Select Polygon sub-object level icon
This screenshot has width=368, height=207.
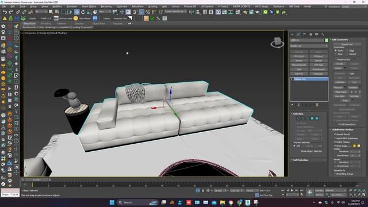[x=312, y=118]
